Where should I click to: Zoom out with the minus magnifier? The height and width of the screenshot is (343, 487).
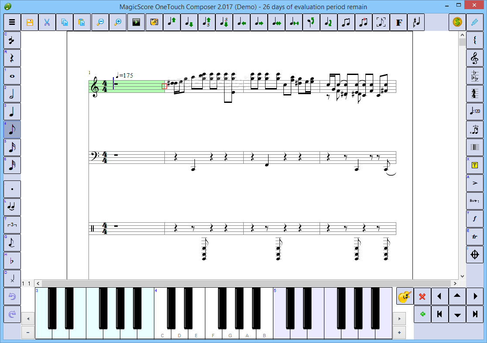(x=100, y=22)
